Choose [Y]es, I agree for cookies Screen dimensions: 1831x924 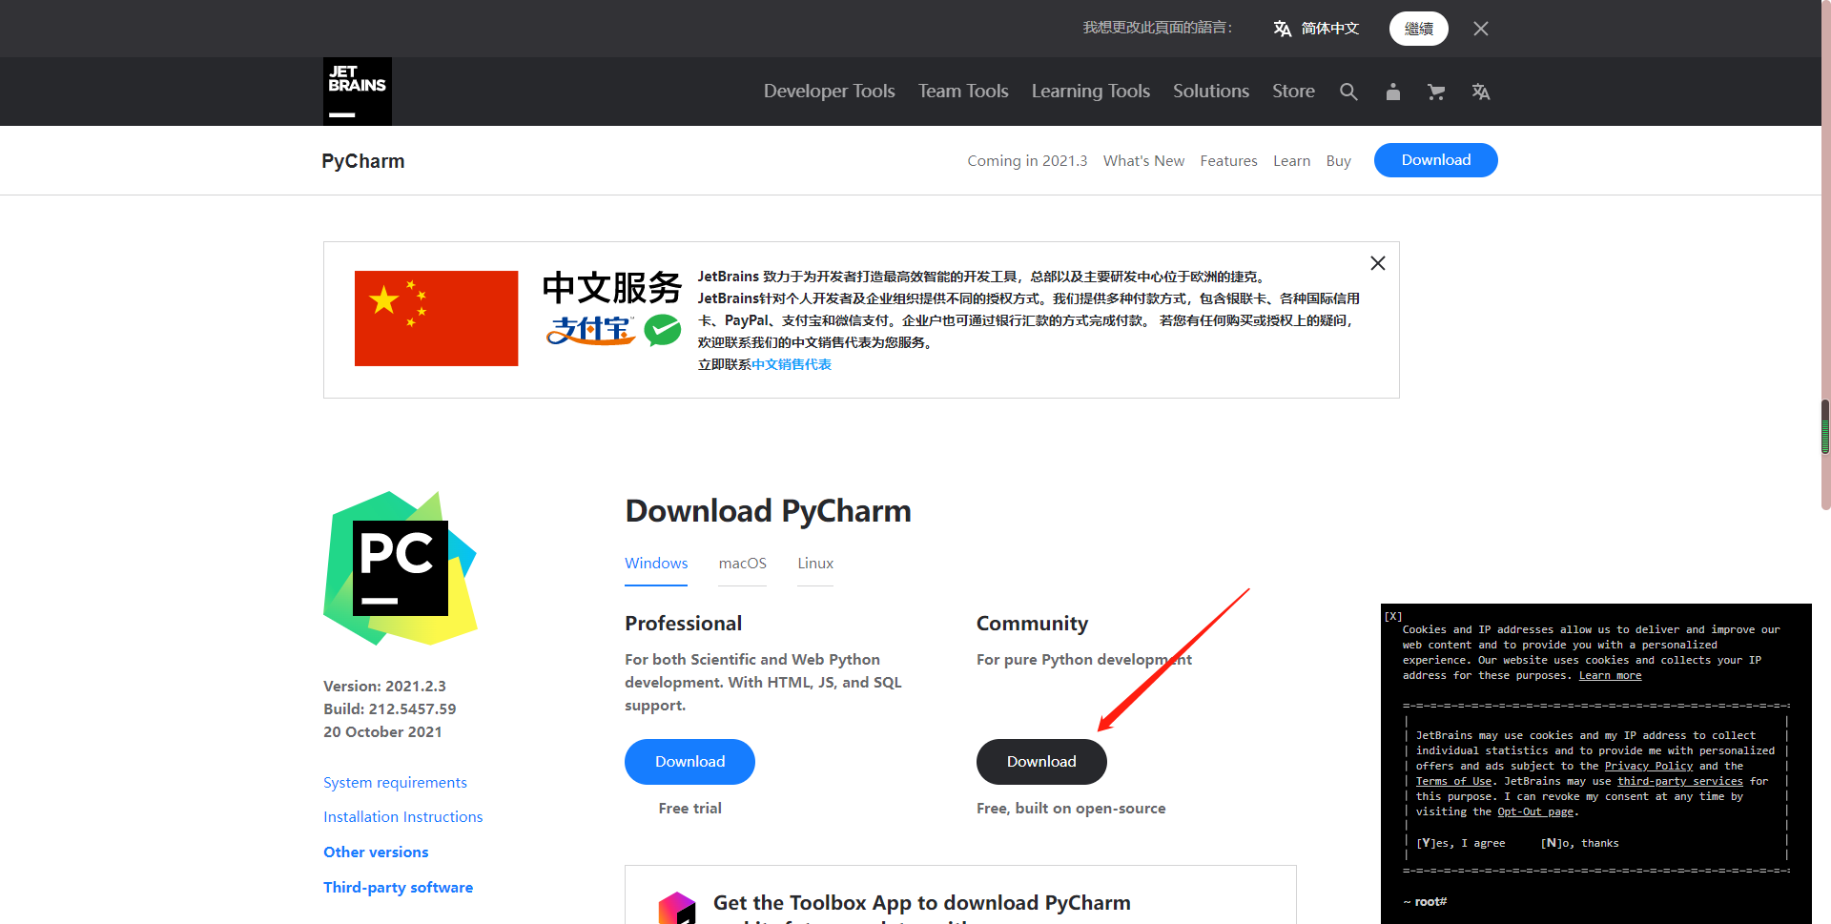tap(1461, 843)
